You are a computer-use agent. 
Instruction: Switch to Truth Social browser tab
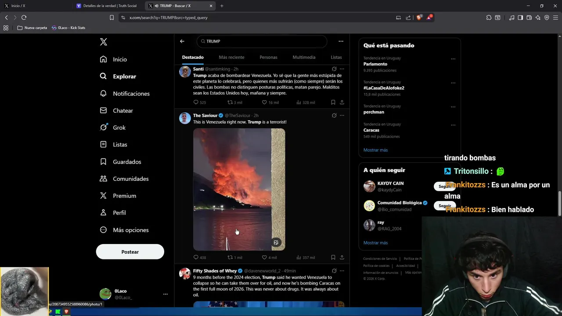[107, 6]
